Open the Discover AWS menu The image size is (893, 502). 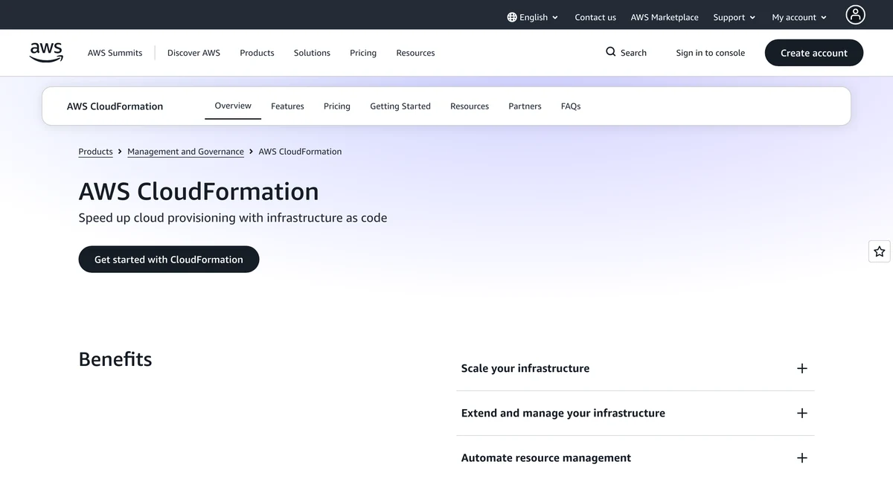pyautogui.click(x=193, y=53)
